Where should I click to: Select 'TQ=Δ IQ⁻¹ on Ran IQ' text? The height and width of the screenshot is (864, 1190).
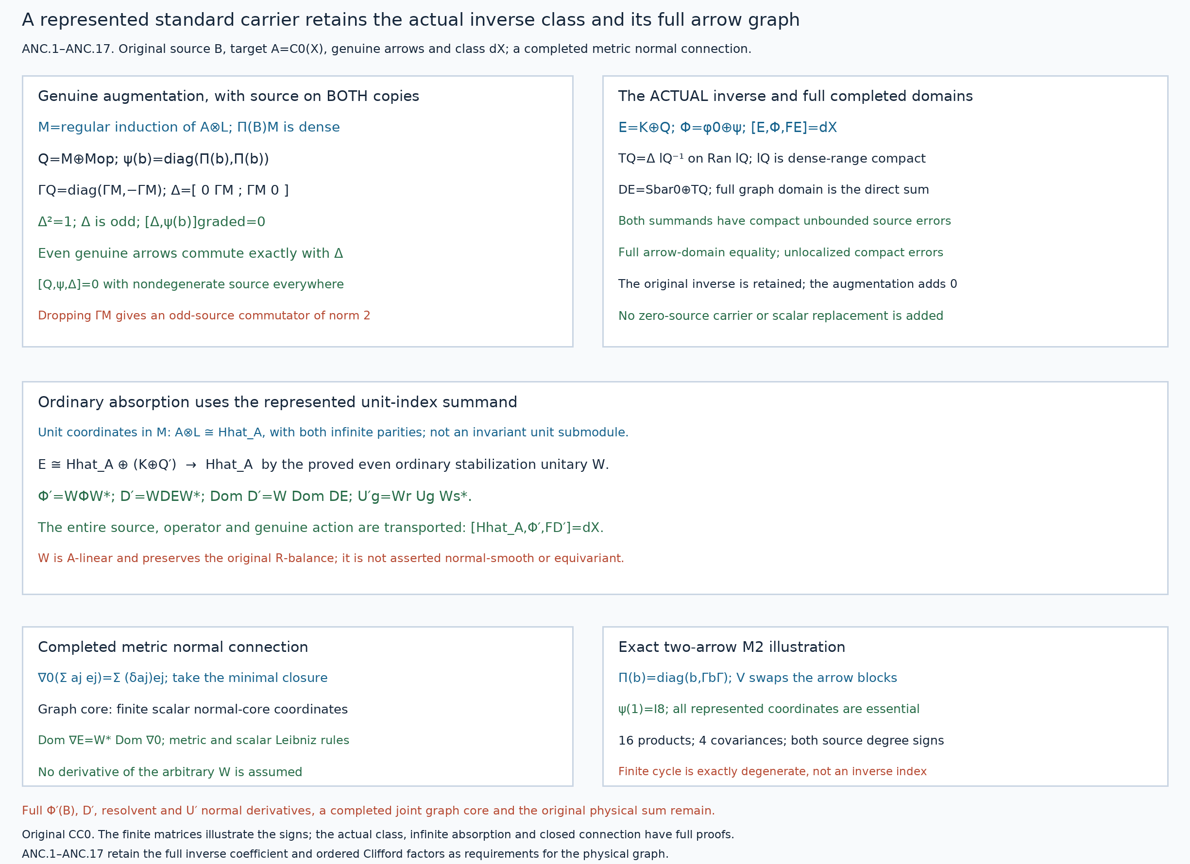click(x=772, y=158)
